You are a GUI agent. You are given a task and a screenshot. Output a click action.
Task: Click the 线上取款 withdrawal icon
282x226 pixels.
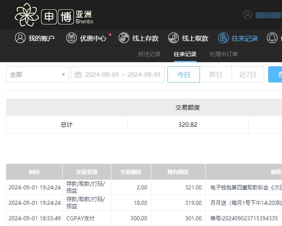174,38
